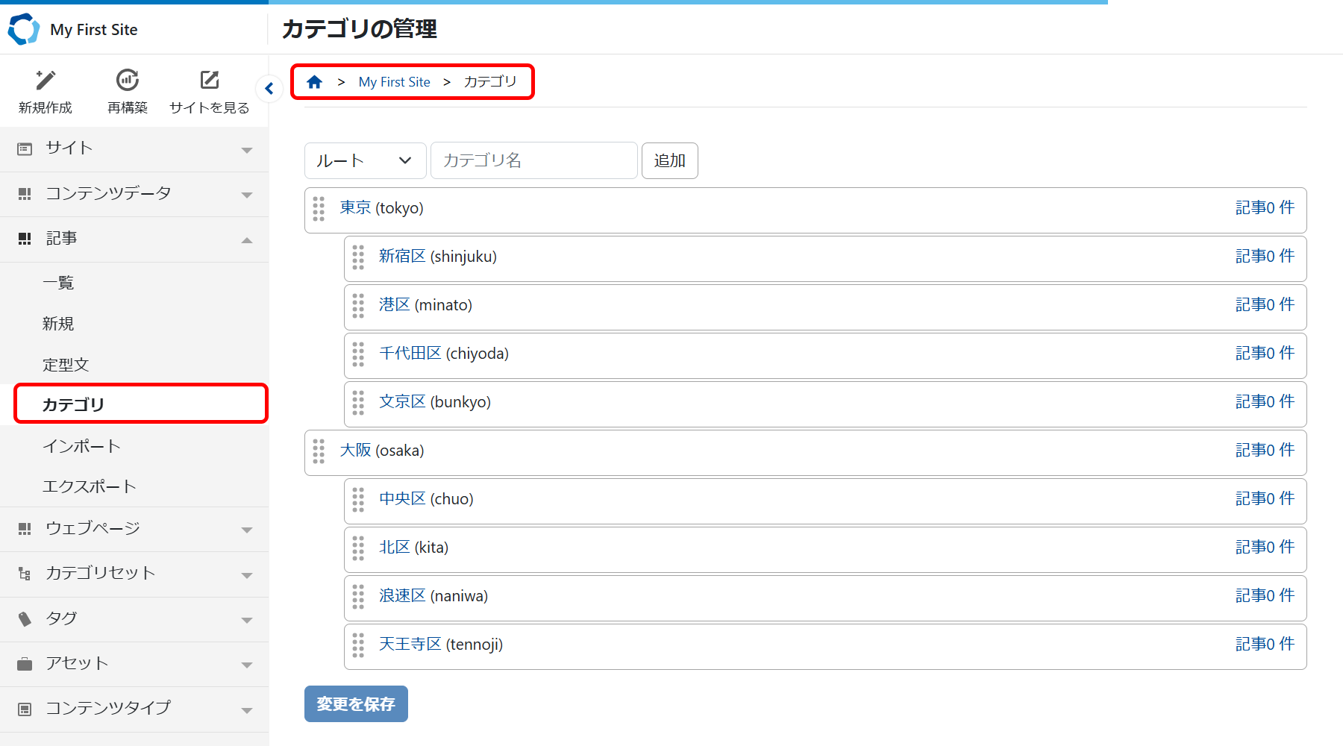The width and height of the screenshot is (1343, 746).
Task: Open the ルート parent category dropdown
Action: [x=365, y=161]
